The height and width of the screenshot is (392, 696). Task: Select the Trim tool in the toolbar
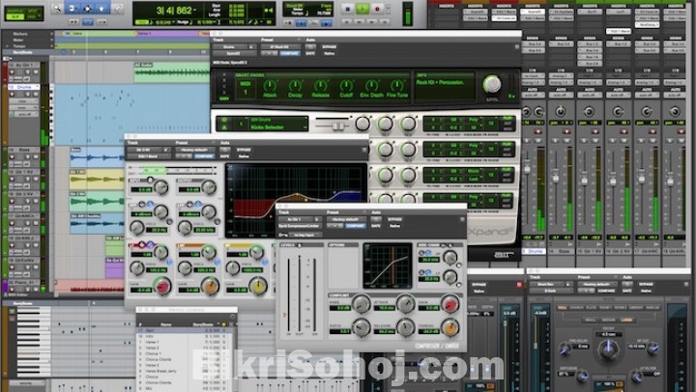(x=73, y=8)
